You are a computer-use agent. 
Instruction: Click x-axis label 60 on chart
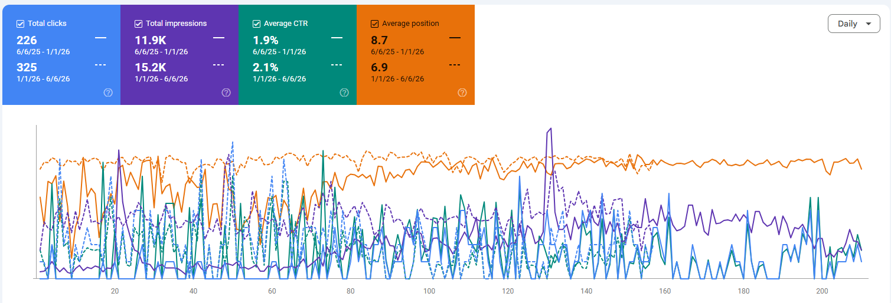coord(272,291)
